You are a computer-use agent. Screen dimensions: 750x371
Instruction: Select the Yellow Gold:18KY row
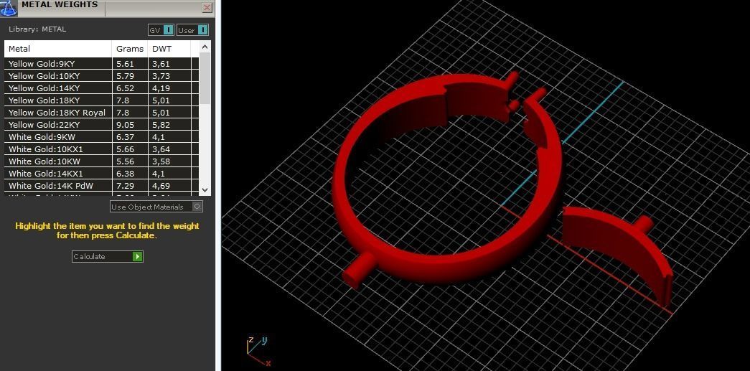click(101, 100)
